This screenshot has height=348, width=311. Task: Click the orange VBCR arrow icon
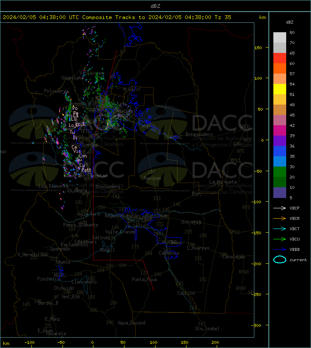click(280, 218)
